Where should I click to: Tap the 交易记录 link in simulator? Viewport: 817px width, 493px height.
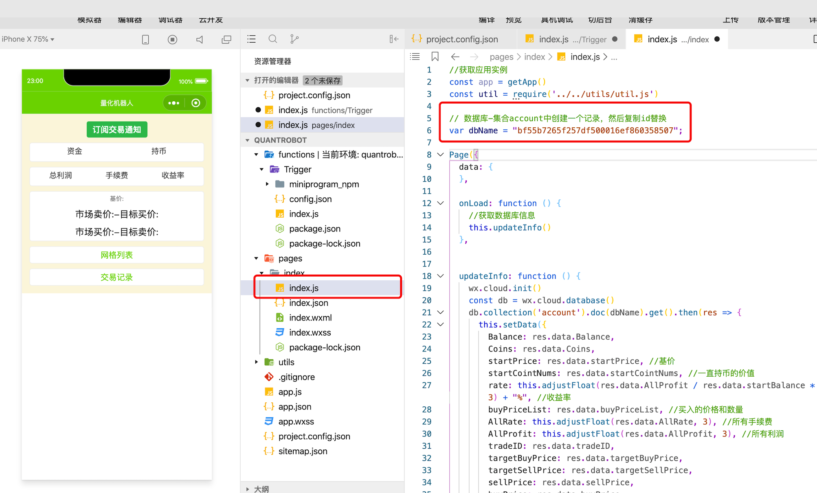(117, 277)
